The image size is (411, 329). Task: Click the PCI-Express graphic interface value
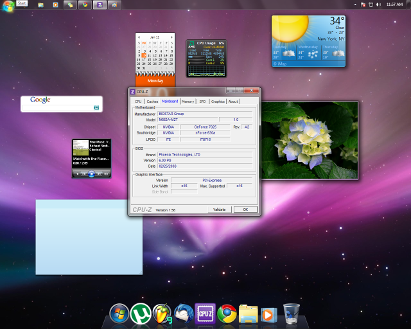pyautogui.click(x=212, y=180)
